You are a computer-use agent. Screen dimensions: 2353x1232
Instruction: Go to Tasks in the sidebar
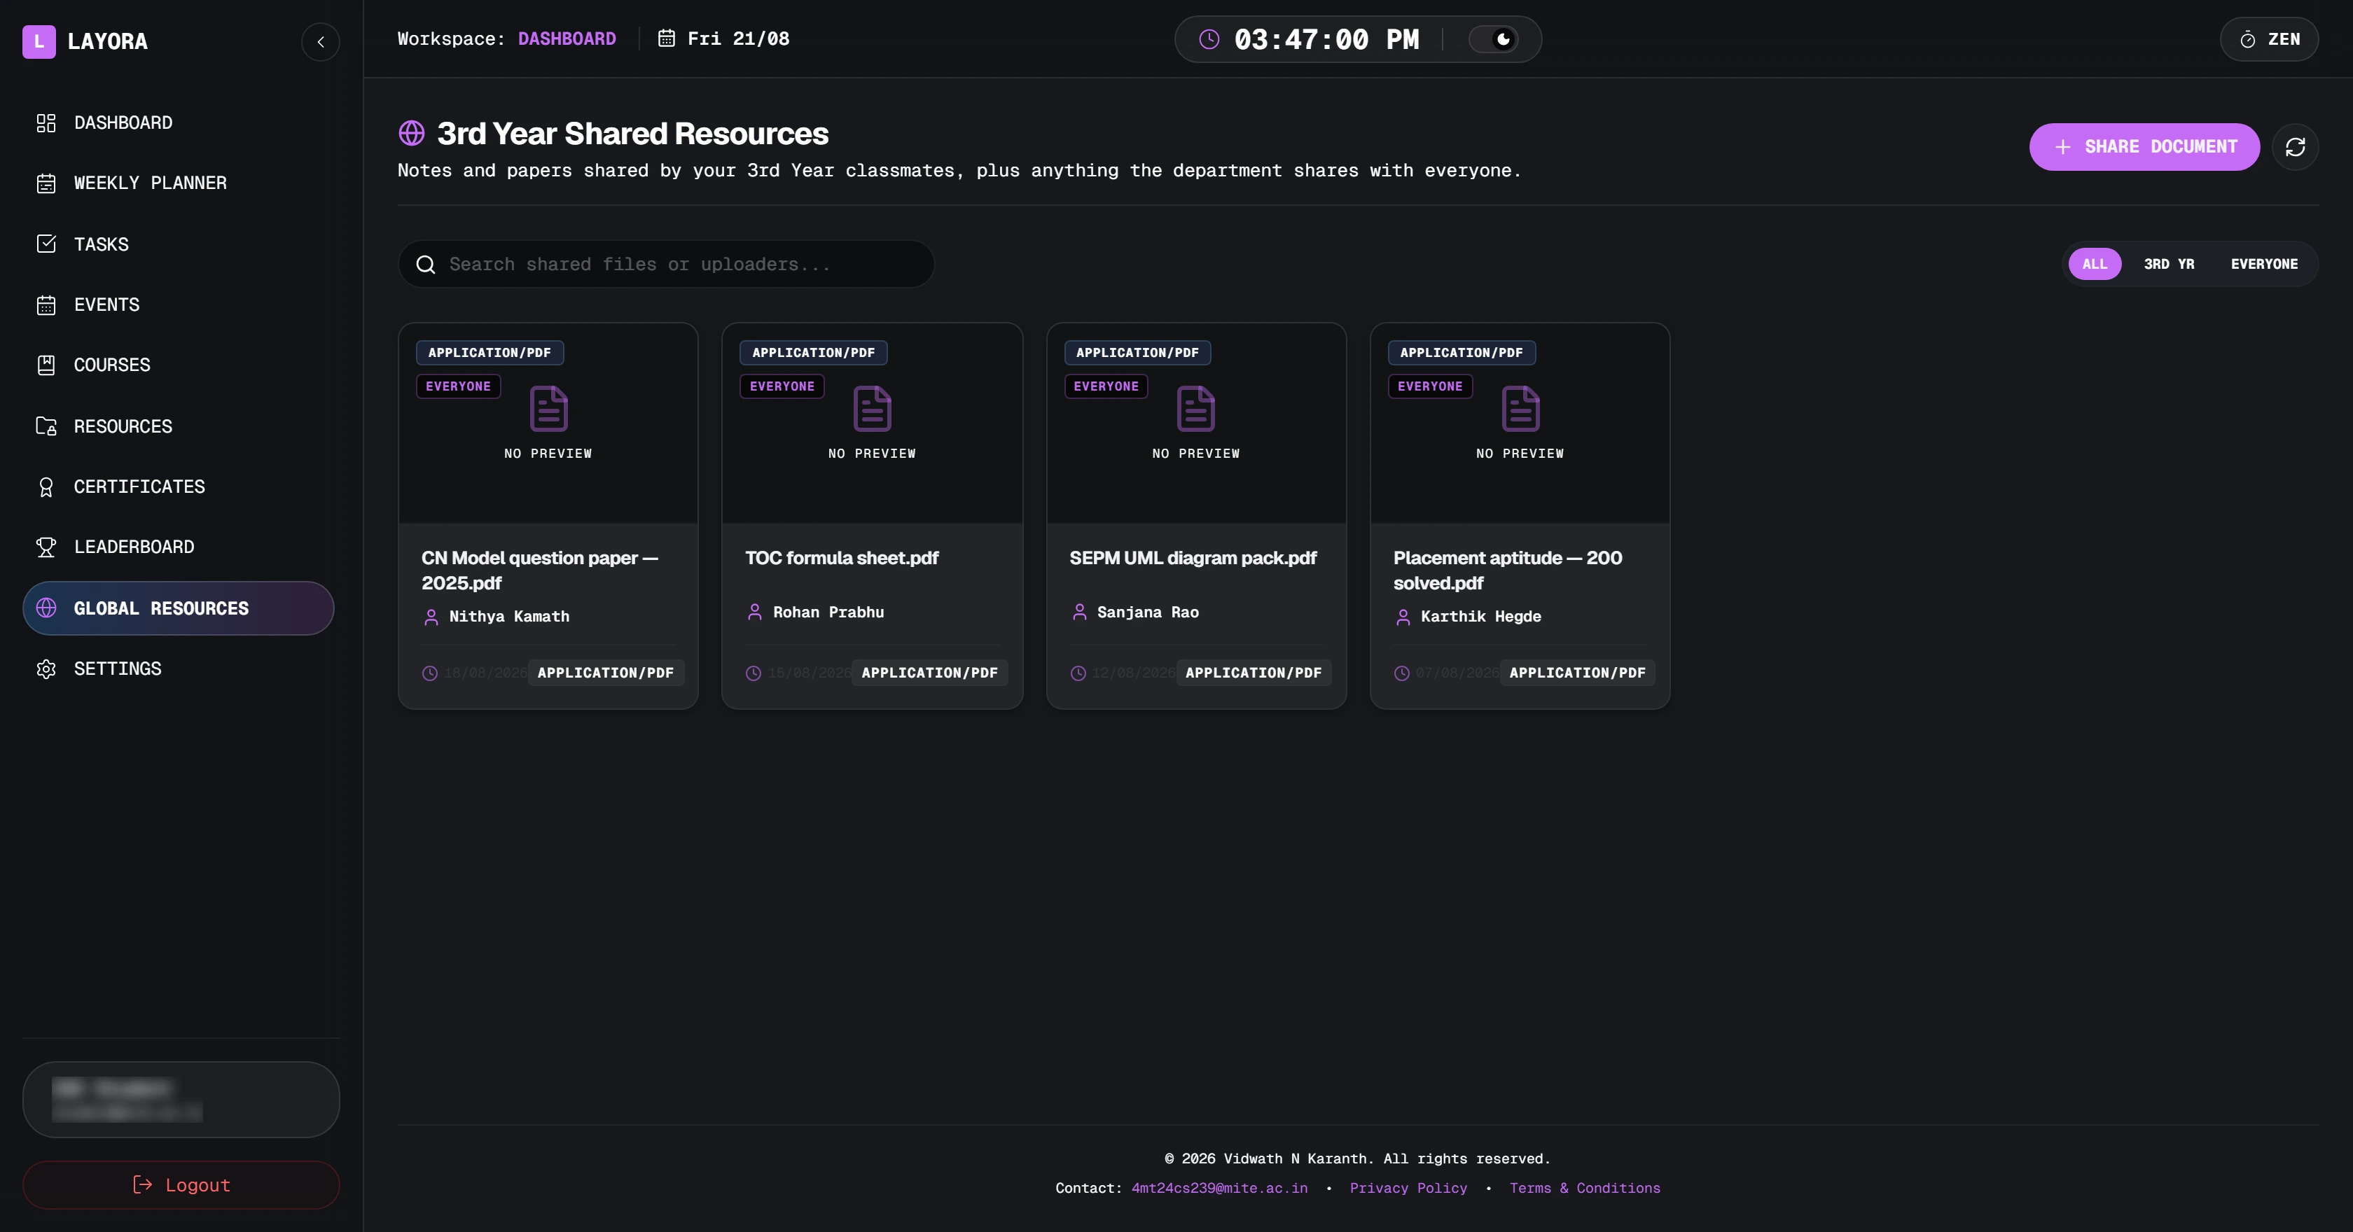(x=178, y=244)
